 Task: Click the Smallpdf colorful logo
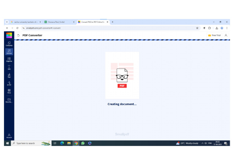[9, 35]
